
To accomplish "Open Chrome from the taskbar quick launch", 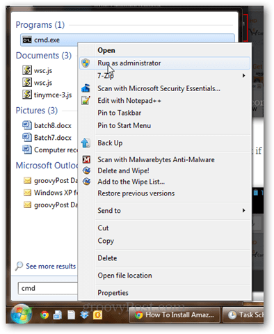I will [45, 315].
